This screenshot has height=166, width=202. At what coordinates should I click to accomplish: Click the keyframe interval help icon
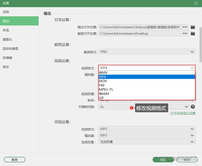click(x=193, y=107)
